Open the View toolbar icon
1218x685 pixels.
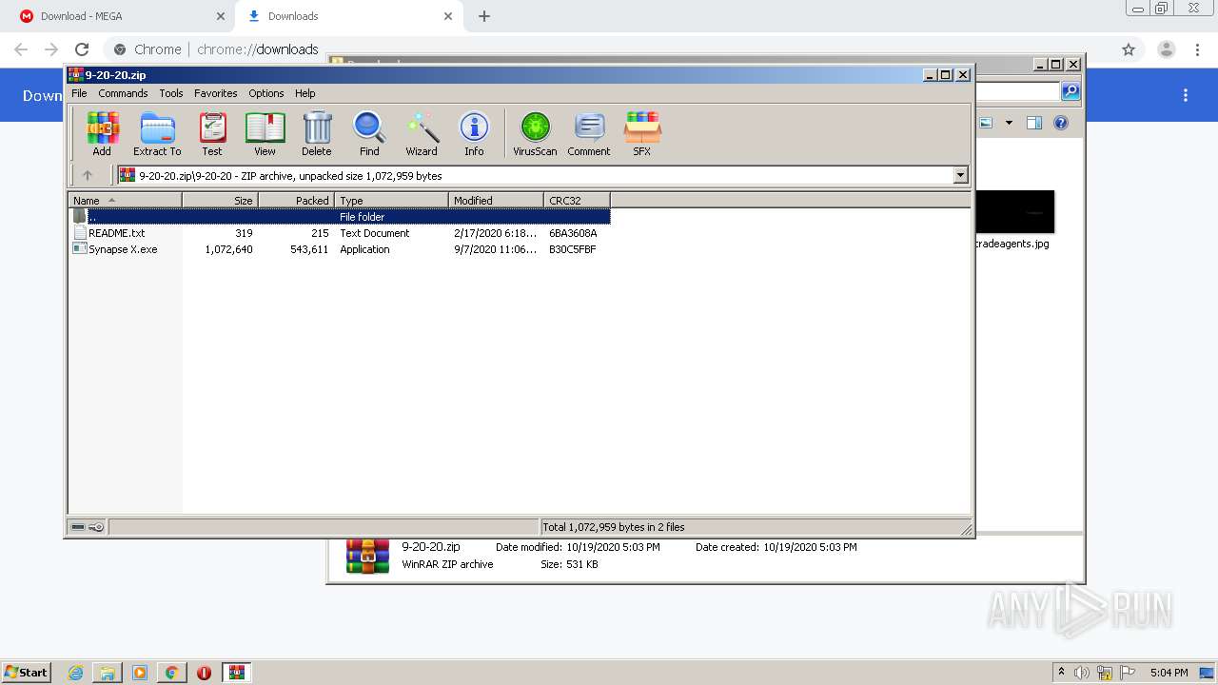coord(265,133)
